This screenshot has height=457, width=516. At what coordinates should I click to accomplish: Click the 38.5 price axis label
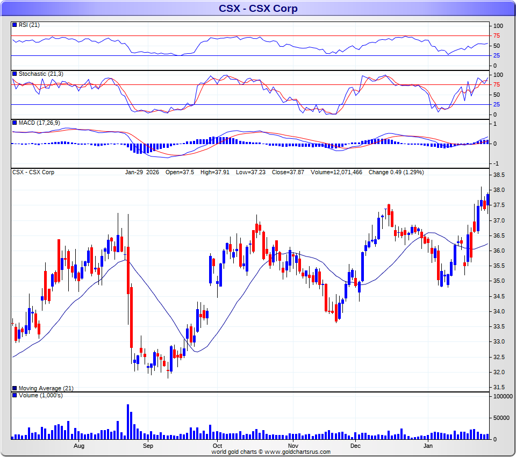coord(498,175)
